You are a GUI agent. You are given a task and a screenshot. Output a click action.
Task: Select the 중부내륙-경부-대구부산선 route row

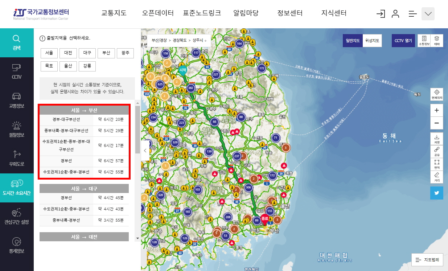pos(84,131)
